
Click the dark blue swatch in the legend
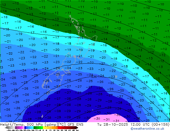coord(25,128)
